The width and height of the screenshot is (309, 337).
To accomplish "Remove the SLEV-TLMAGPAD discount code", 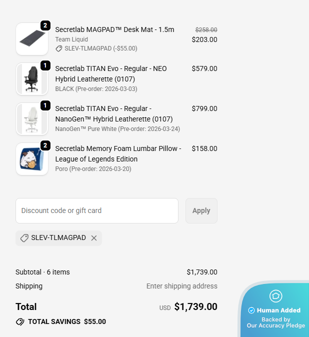I will pos(94,238).
